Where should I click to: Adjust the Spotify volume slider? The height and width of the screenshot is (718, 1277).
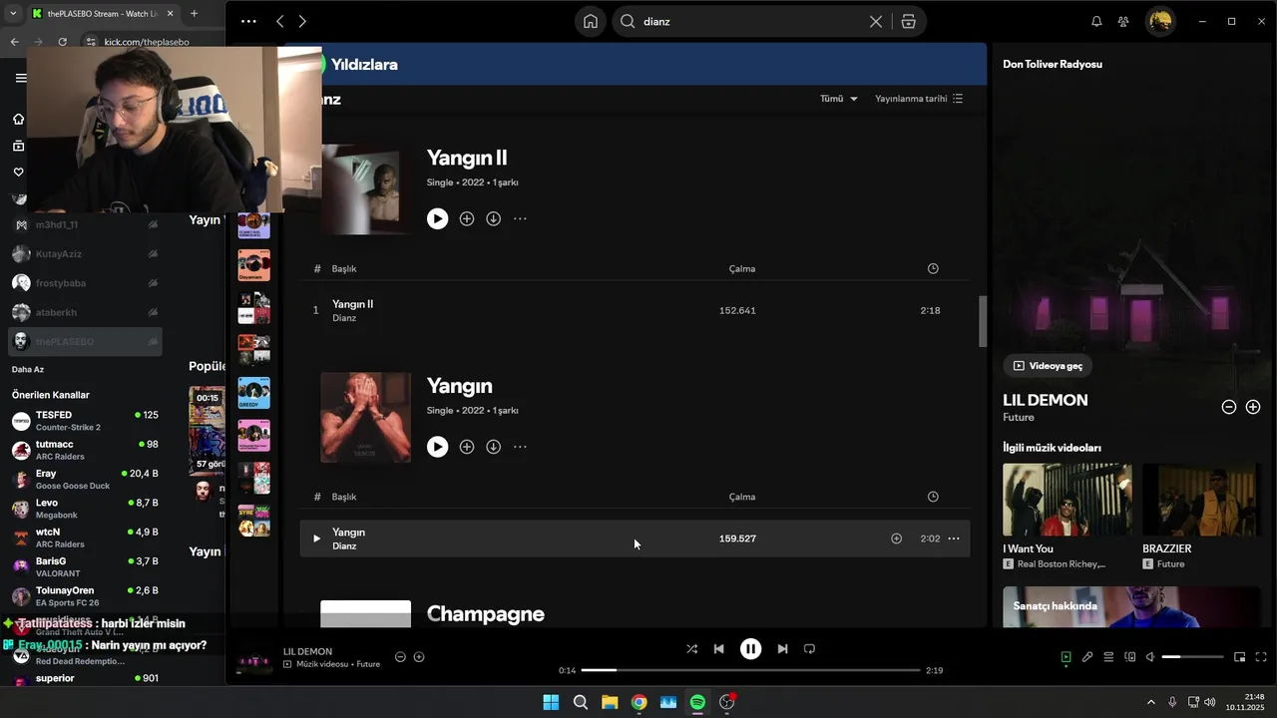[1192, 657]
